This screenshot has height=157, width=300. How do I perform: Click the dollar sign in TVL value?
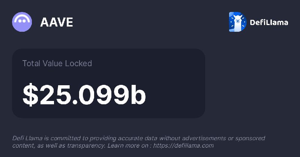30,95
